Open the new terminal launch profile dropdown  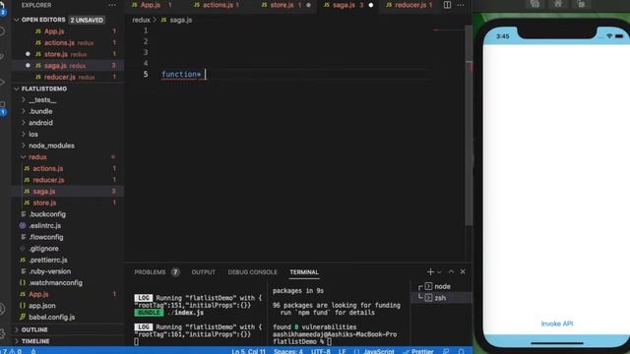pyautogui.click(x=439, y=272)
